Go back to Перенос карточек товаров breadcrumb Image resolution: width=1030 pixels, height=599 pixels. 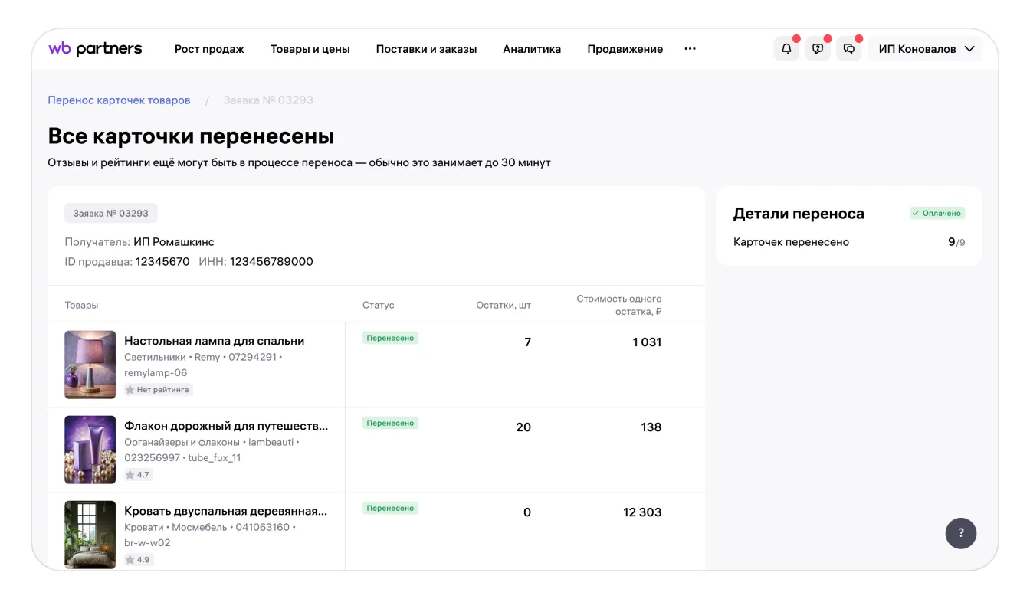pyautogui.click(x=119, y=100)
